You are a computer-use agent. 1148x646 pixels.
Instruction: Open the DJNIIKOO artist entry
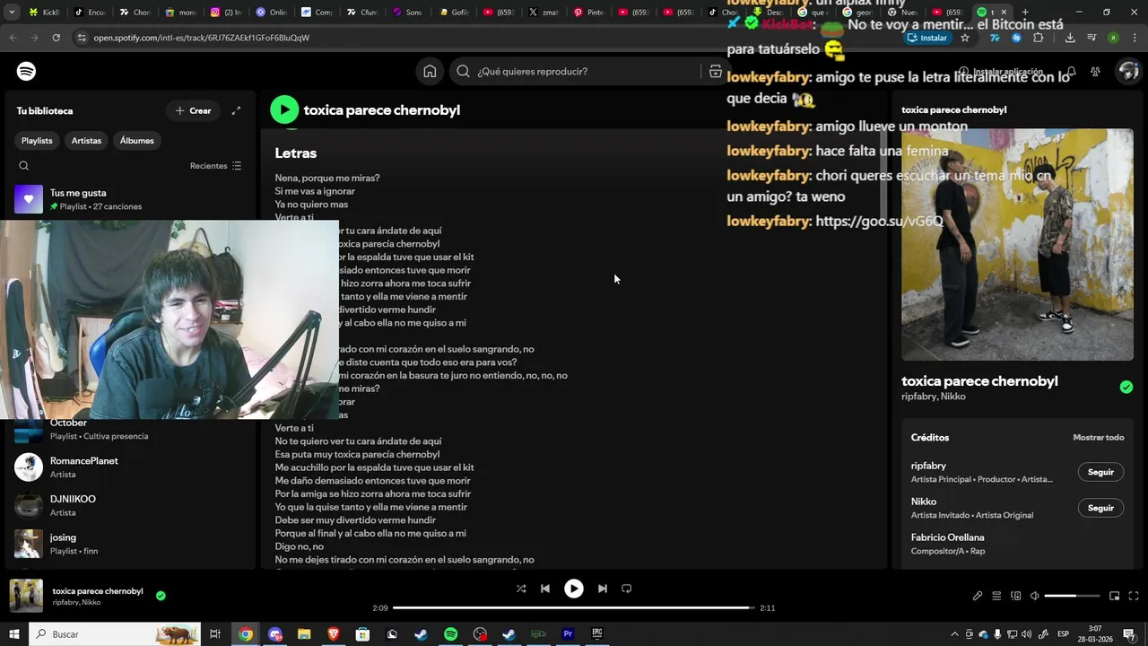tap(129, 505)
